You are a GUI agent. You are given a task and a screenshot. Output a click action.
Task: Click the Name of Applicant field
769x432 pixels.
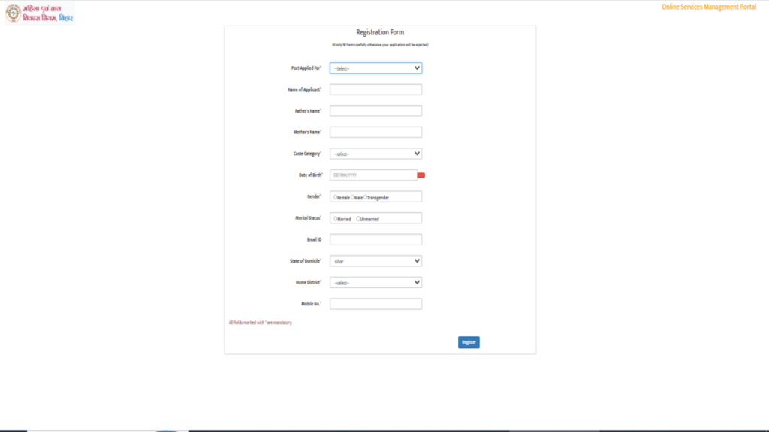pos(375,90)
